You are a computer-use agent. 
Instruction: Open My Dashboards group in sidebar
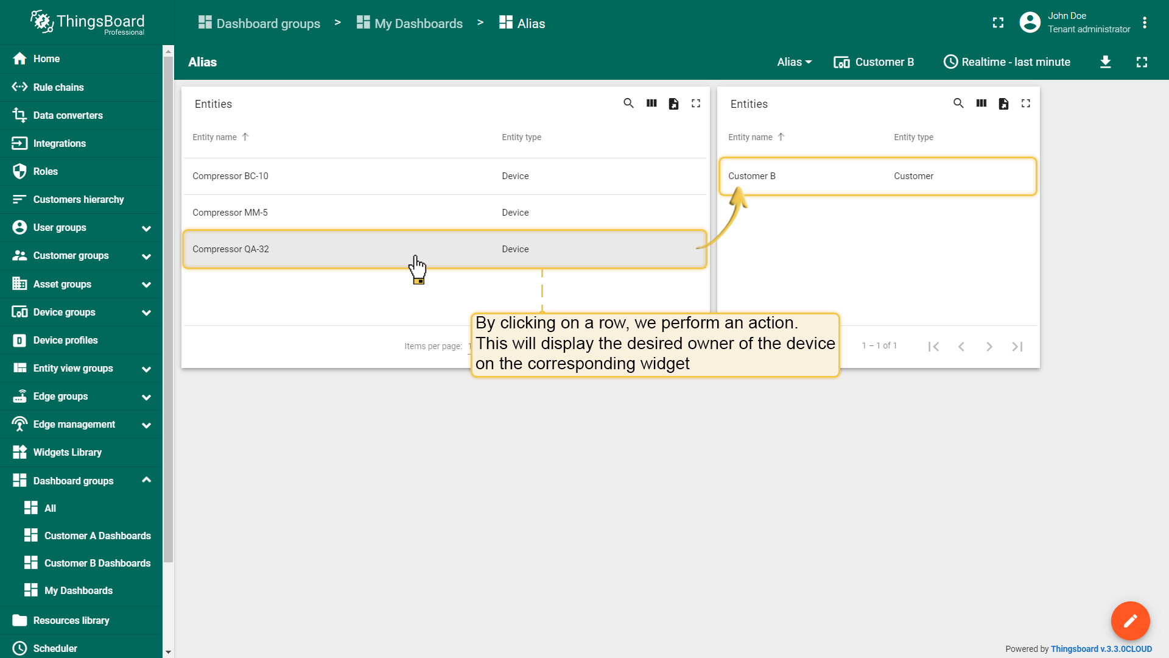click(81, 590)
